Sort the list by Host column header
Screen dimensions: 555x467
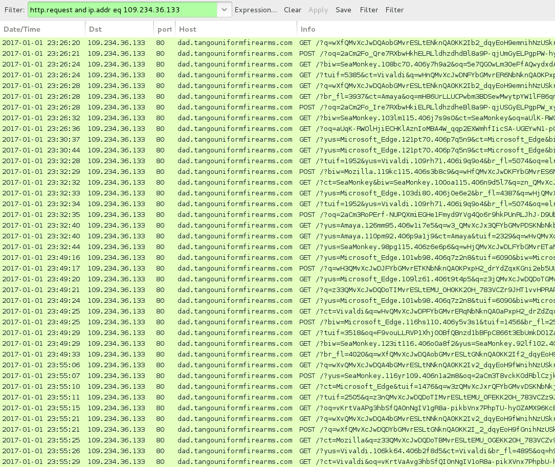tap(236, 29)
